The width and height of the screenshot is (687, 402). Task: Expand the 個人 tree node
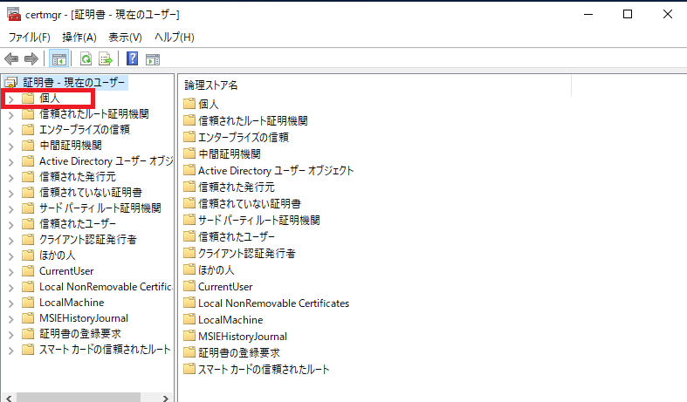11,99
